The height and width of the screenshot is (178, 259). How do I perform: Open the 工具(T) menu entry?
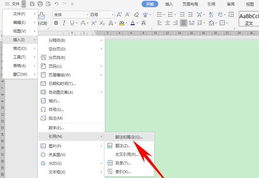(20, 57)
